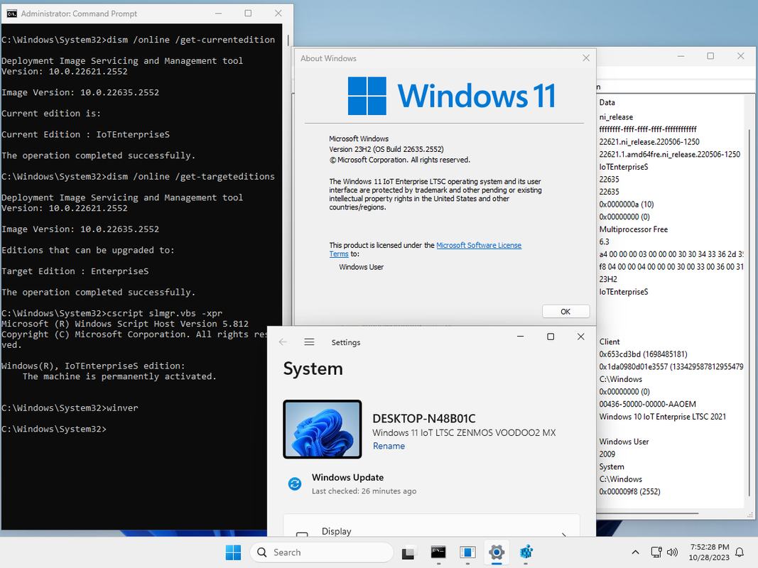This screenshot has width=758, height=568.
Task: Close the About Windows dialog
Action: [586, 58]
